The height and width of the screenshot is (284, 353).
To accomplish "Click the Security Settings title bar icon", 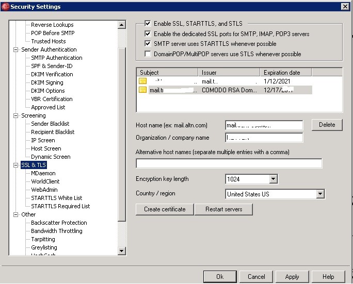I will (x=5, y=7).
